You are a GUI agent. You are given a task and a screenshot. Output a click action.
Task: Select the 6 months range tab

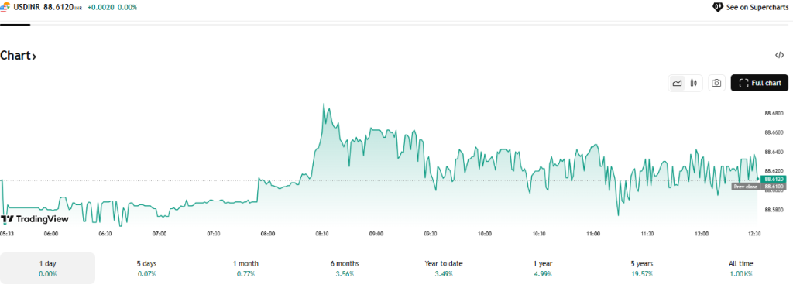pos(345,269)
